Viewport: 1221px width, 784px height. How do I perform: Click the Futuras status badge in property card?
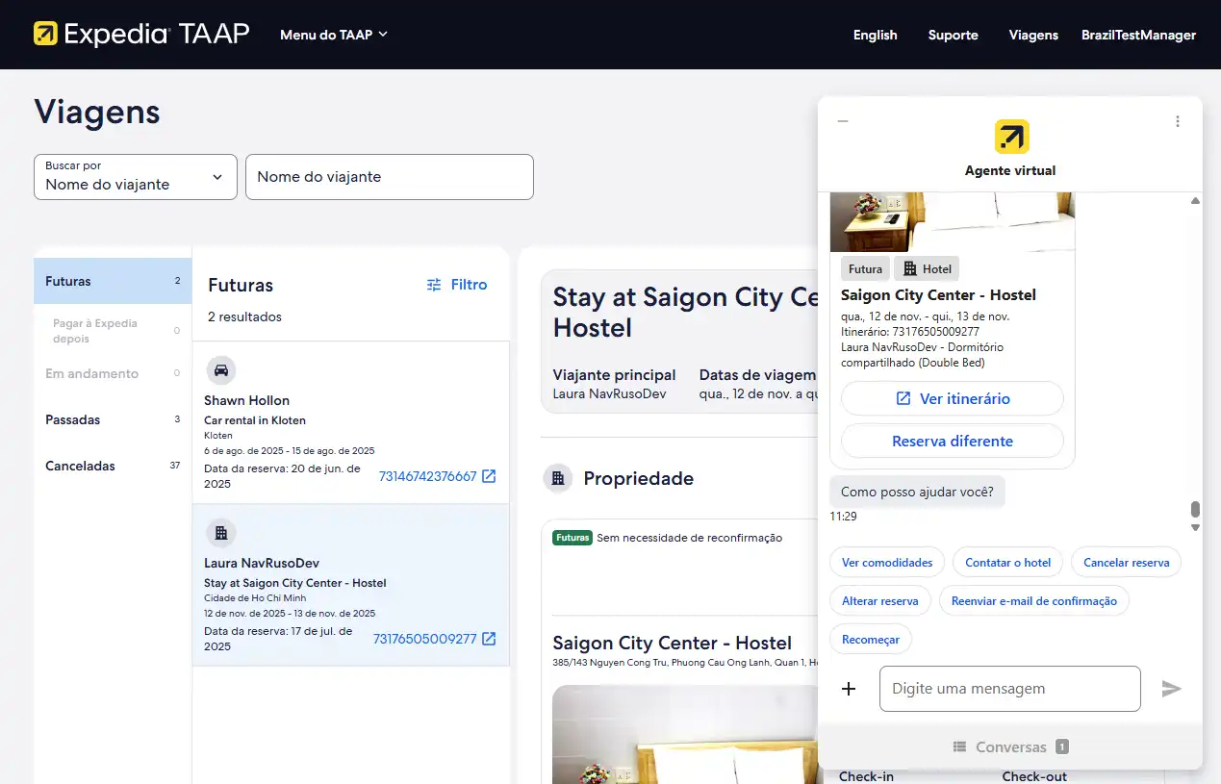click(x=572, y=538)
